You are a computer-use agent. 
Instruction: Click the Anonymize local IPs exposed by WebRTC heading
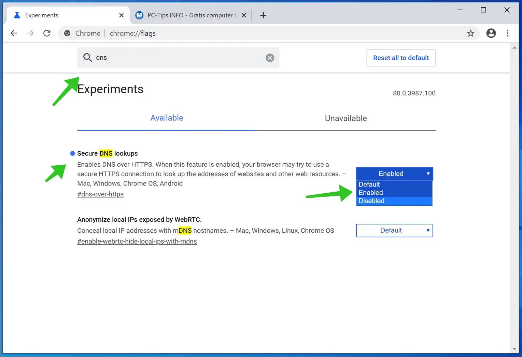point(139,219)
